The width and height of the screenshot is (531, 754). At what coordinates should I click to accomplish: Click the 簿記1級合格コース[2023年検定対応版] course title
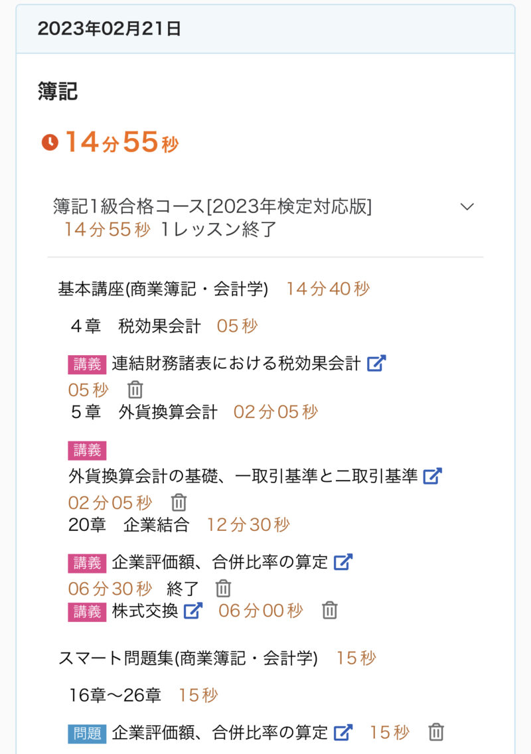click(x=212, y=206)
